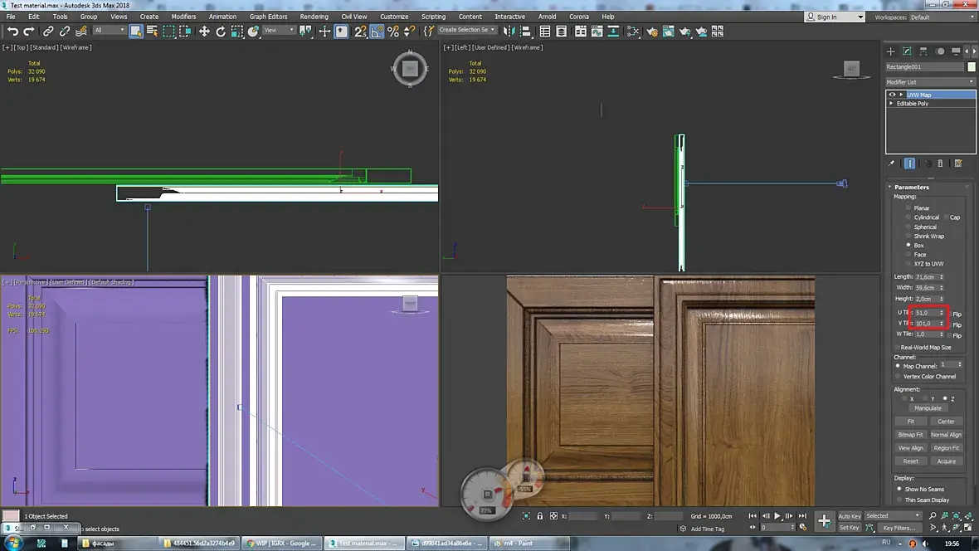Enable Real-World Map Size checkbox

click(897, 347)
